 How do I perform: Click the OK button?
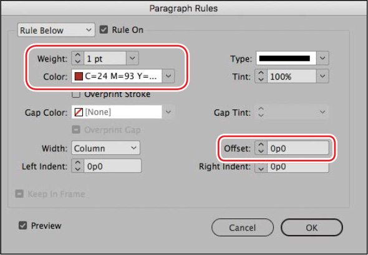tap(312, 227)
